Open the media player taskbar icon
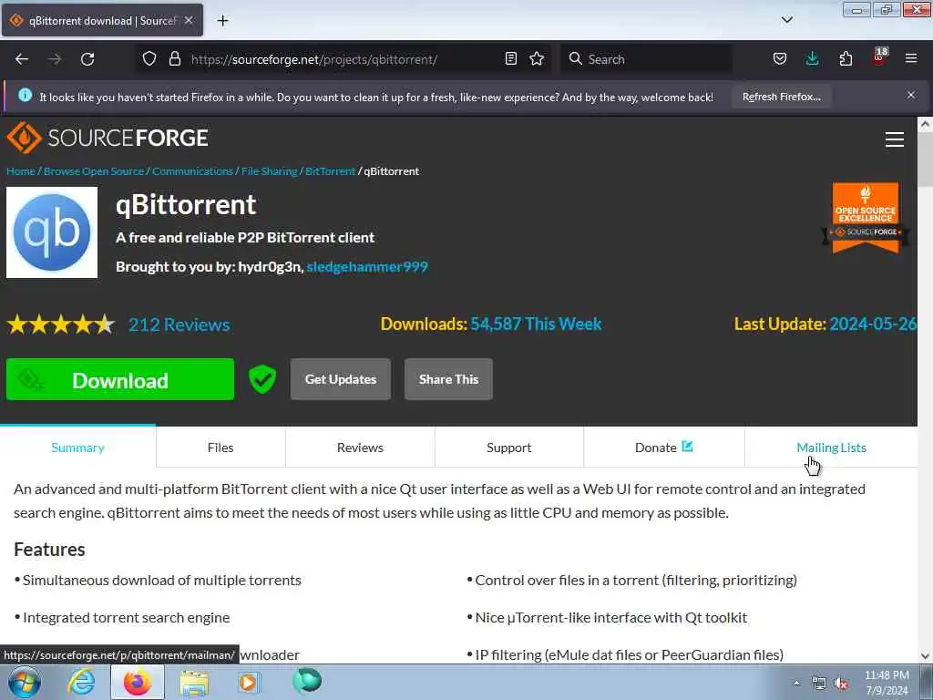 click(248, 682)
